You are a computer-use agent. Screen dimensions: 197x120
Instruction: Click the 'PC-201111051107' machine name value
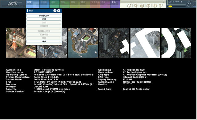[x=43, y=72]
